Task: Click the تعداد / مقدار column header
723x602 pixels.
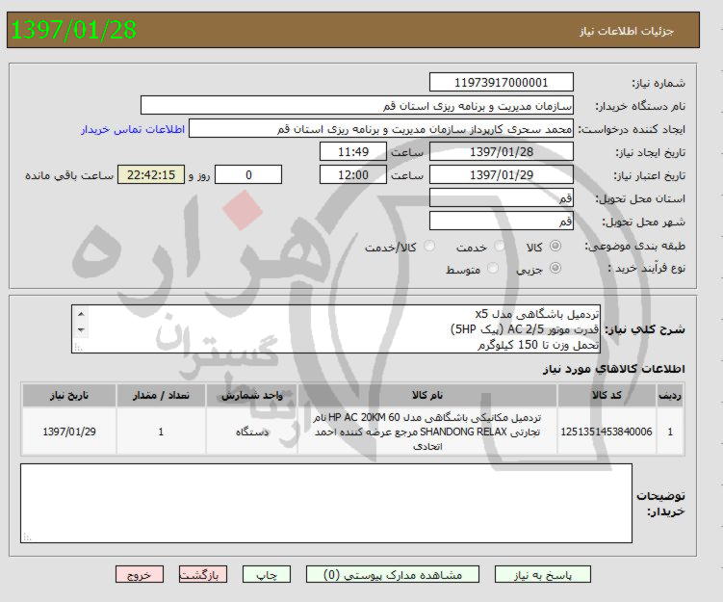Action: pyautogui.click(x=161, y=395)
